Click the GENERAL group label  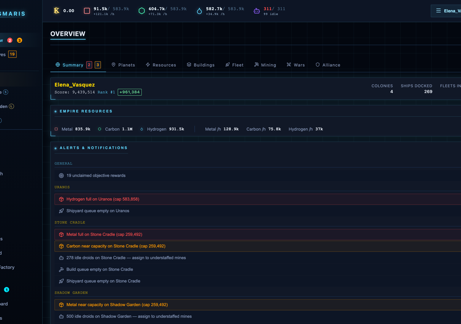63,163
